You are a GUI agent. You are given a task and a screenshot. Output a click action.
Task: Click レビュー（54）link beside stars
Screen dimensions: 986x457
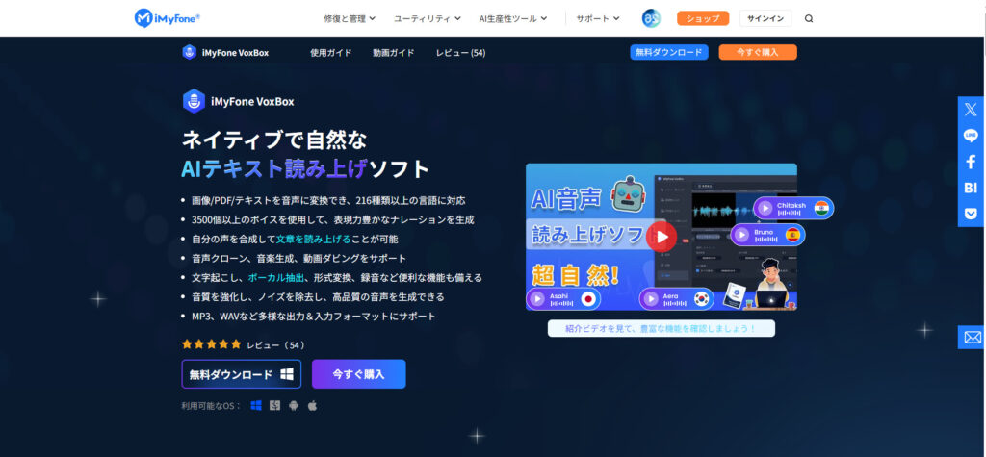[x=276, y=345]
